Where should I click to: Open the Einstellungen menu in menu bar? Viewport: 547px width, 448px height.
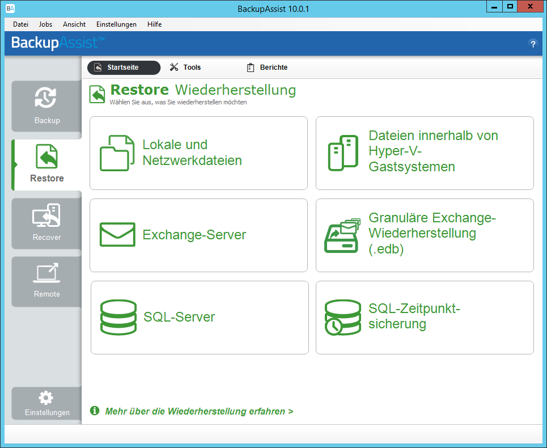pyautogui.click(x=116, y=24)
